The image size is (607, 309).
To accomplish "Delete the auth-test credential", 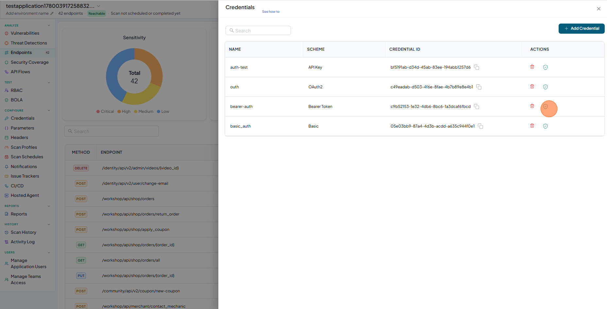I will [532, 67].
